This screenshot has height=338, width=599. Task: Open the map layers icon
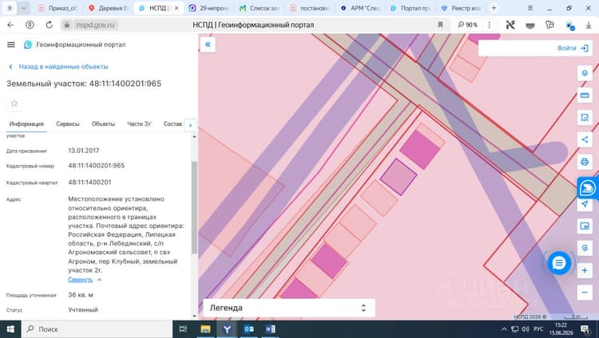click(x=585, y=73)
